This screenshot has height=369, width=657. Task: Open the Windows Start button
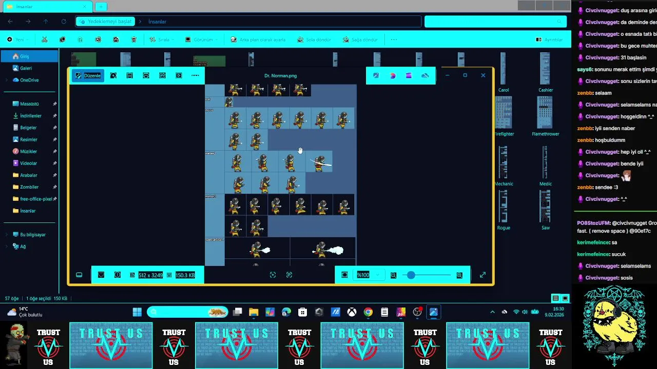click(137, 312)
